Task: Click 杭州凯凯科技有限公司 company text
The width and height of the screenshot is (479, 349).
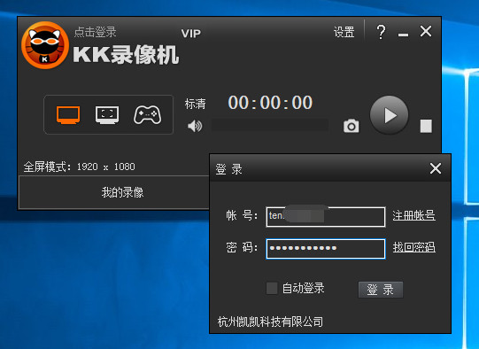Action: (x=270, y=322)
